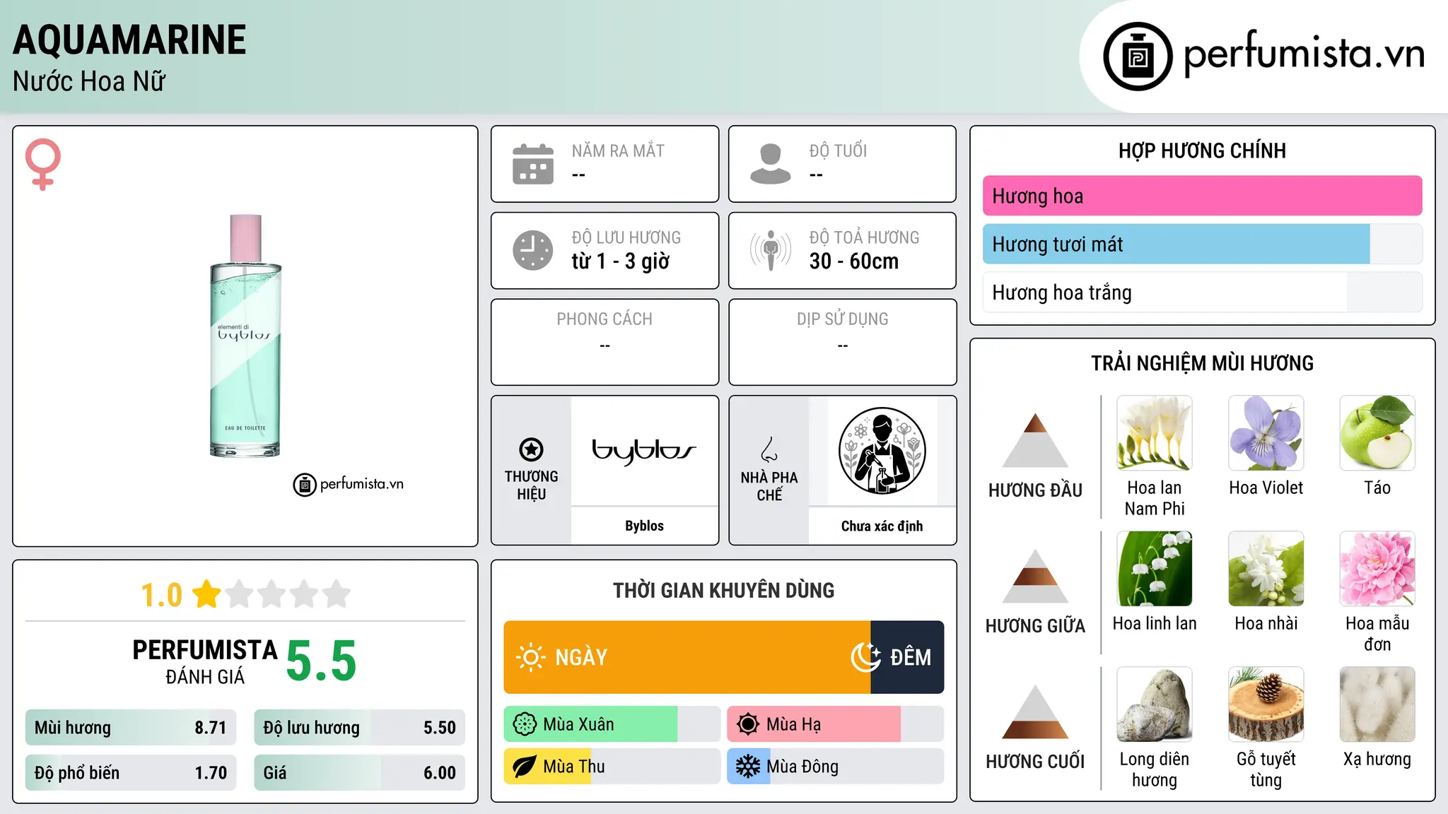Click the sun icon for Mùa Hạ
The width and height of the screenshot is (1448, 814).
coord(748,724)
